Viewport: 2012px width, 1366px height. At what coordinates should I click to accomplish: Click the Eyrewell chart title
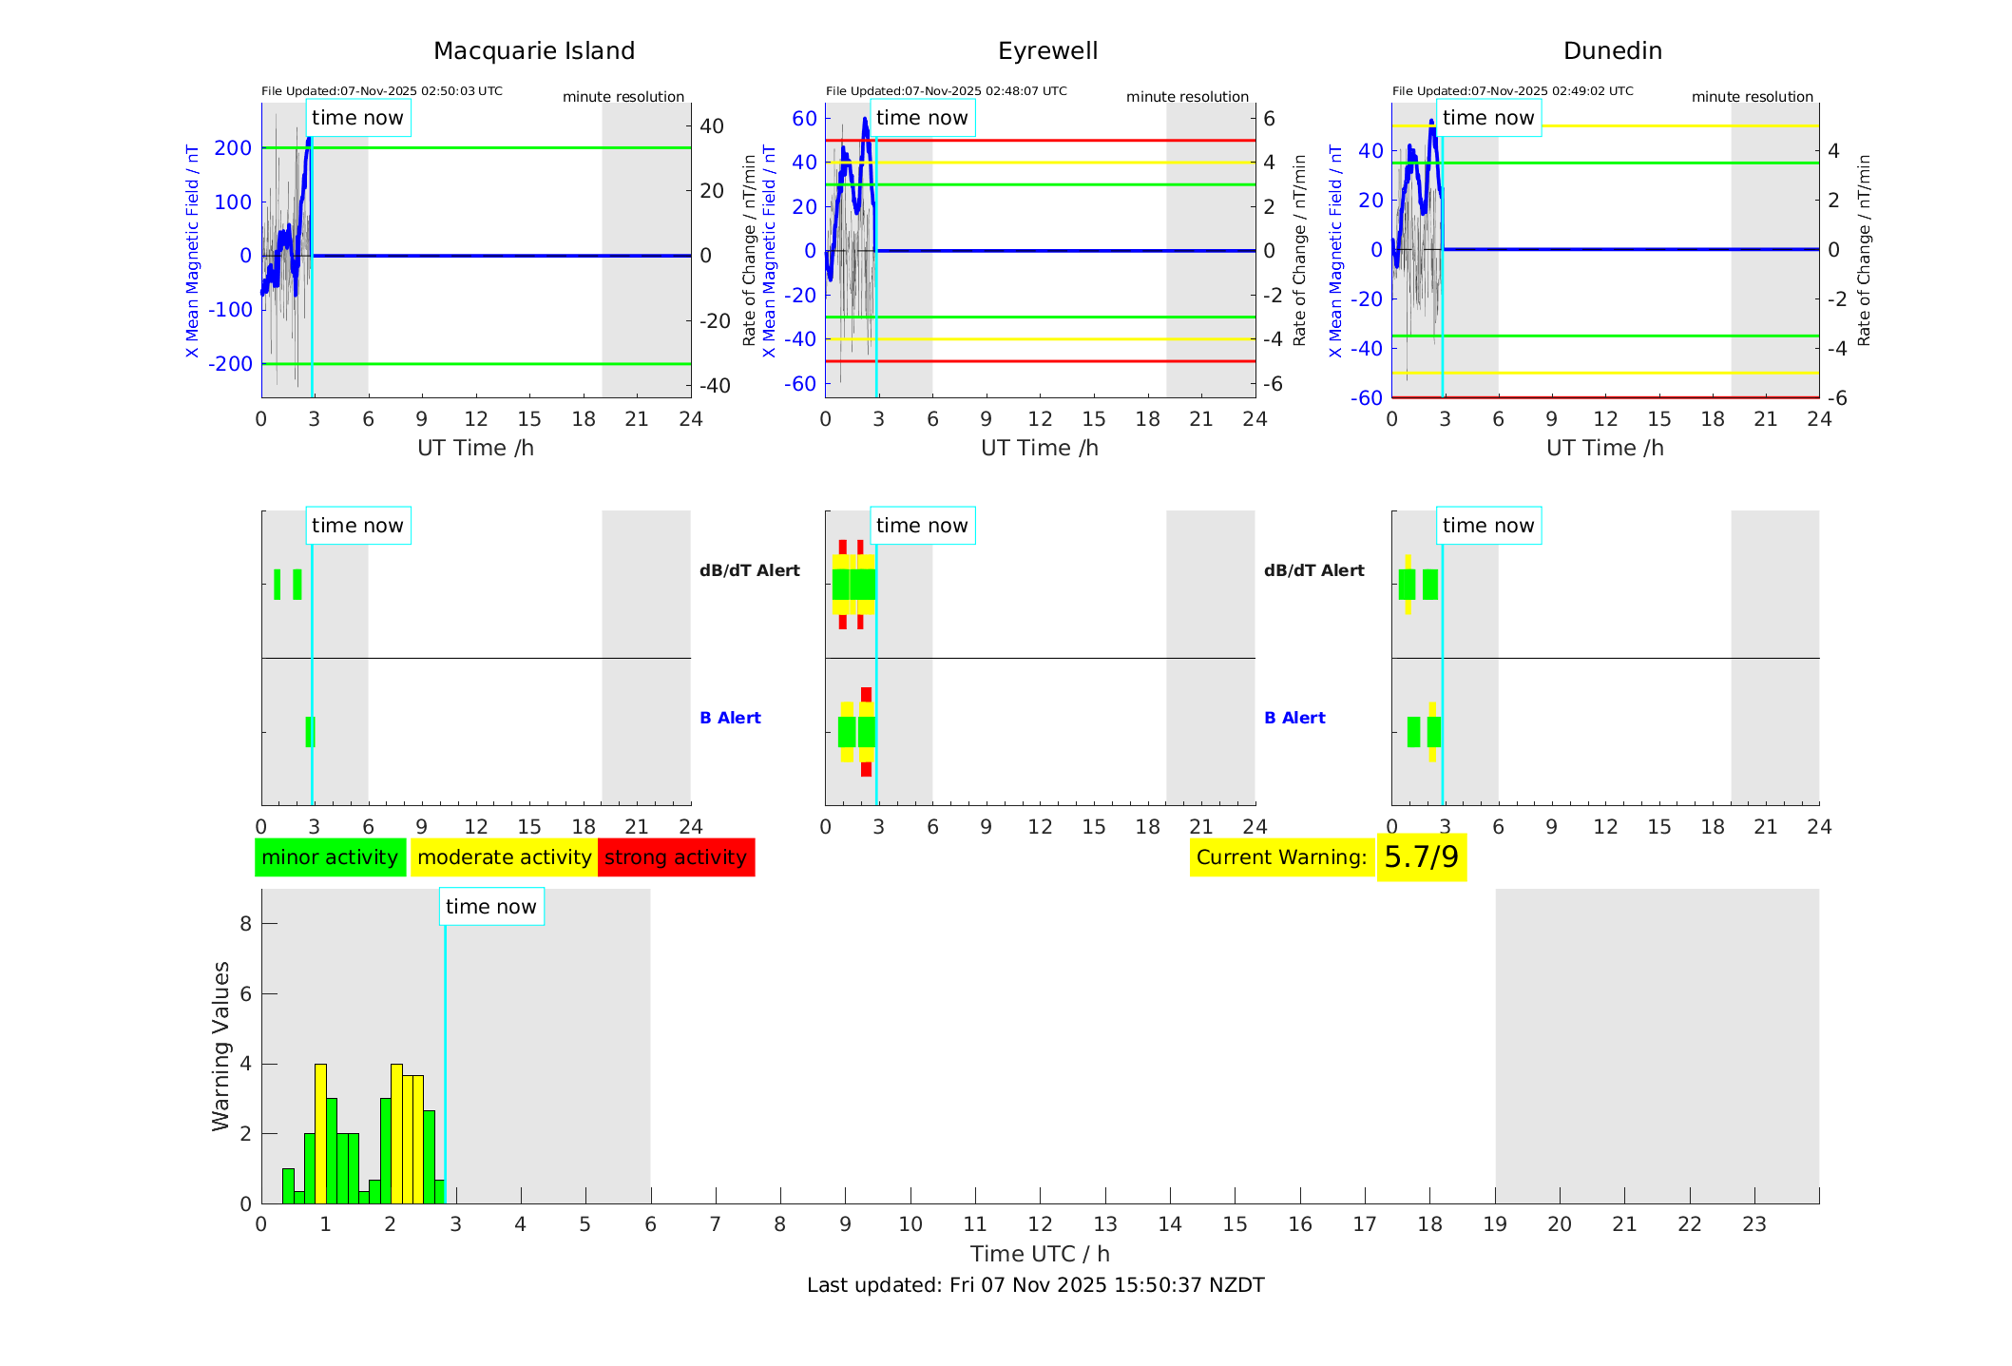1047,51
